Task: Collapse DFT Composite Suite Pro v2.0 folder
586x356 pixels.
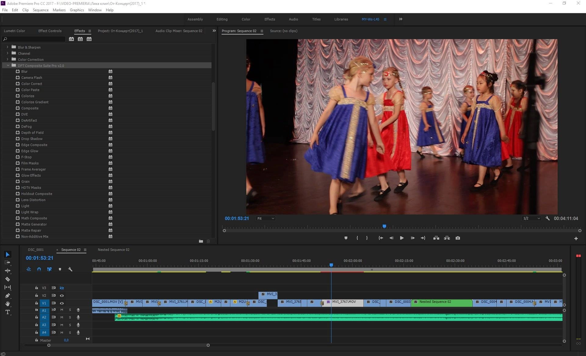Action: (8, 65)
